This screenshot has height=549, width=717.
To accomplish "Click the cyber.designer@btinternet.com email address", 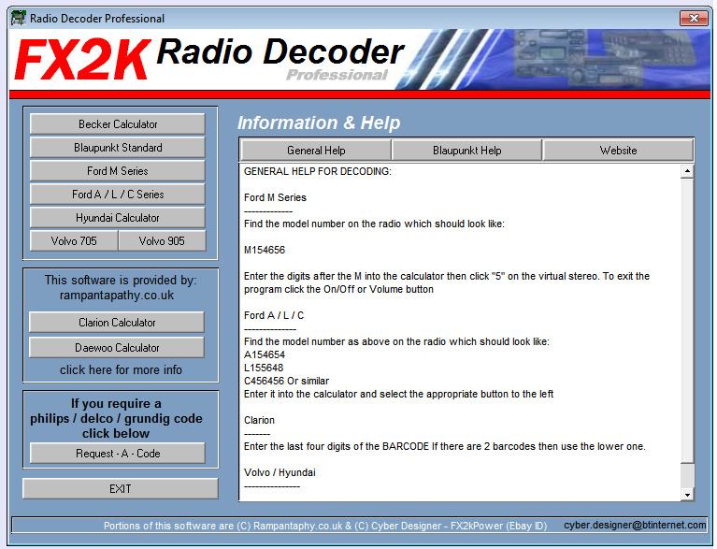I will tap(635, 525).
